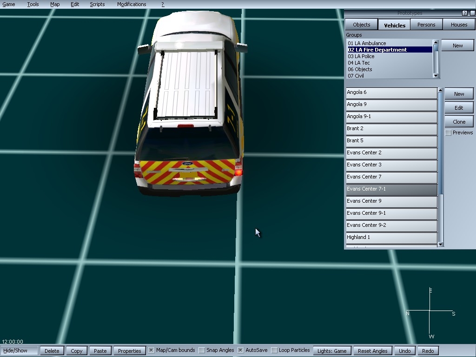
Task: Click the Reset Angles button
Action: point(372,351)
